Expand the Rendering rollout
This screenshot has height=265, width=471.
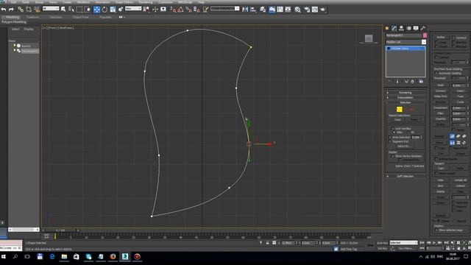[x=406, y=93]
